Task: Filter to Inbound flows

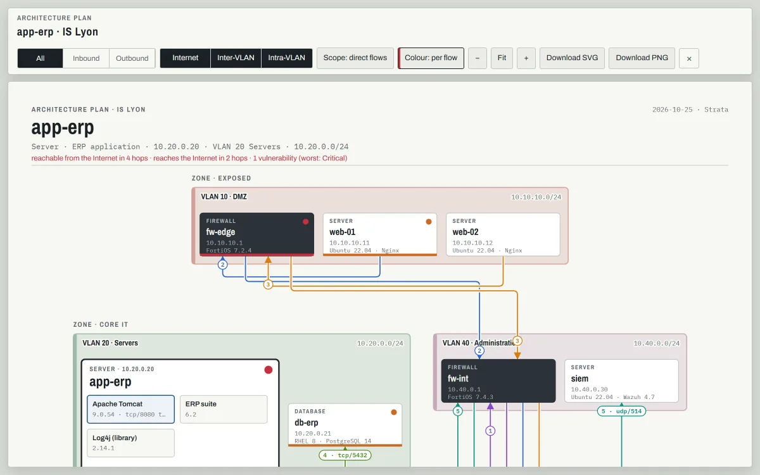Action: pos(86,58)
